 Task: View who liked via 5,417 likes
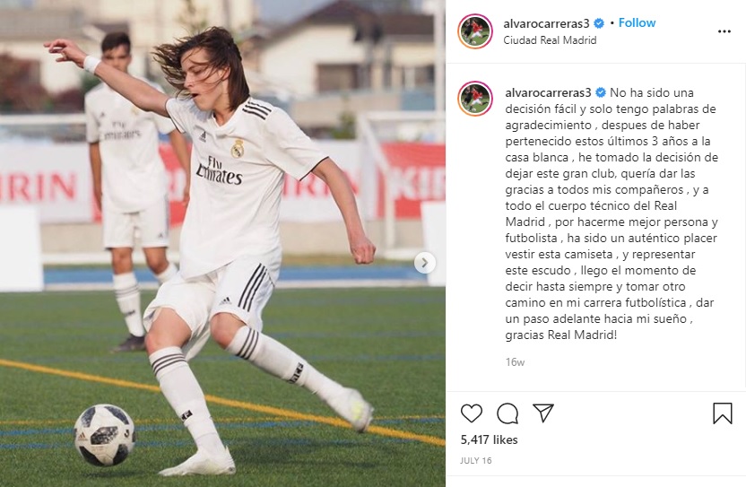489,439
